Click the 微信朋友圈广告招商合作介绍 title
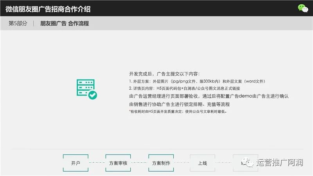Image resolution: width=313 pixels, height=176 pixels. (x=48, y=9)
